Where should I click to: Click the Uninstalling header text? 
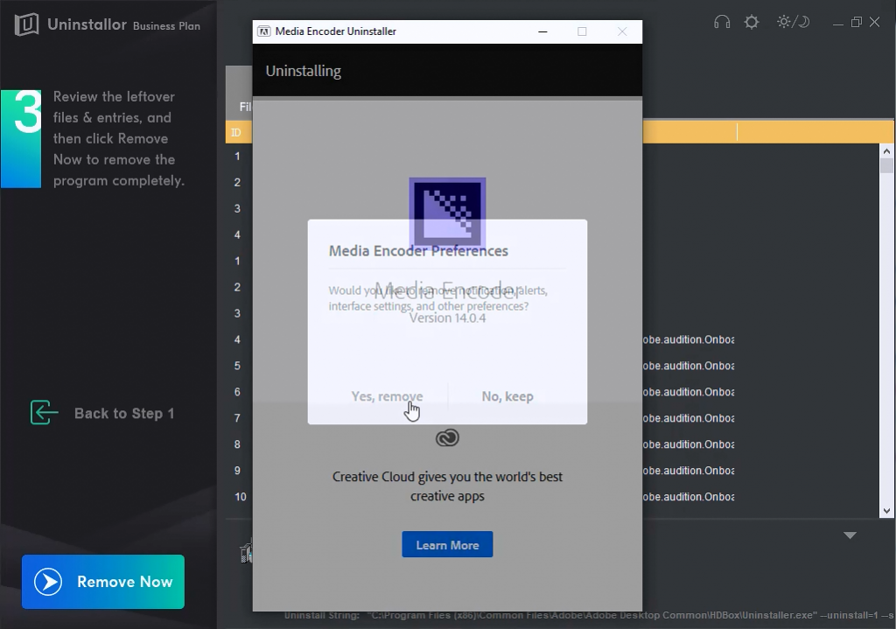coord(304,72)
